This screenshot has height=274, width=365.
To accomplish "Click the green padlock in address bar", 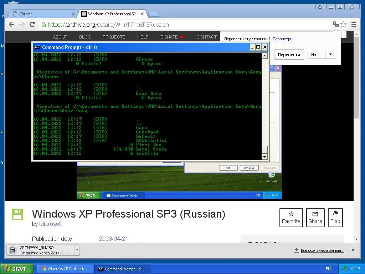I will coord(43,25).
